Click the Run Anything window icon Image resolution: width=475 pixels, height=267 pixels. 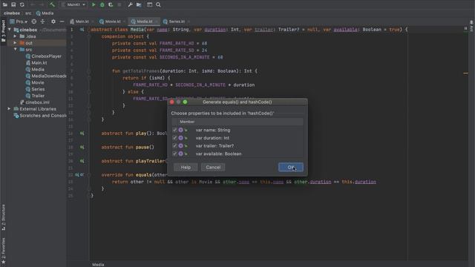(x=149, y=4)
